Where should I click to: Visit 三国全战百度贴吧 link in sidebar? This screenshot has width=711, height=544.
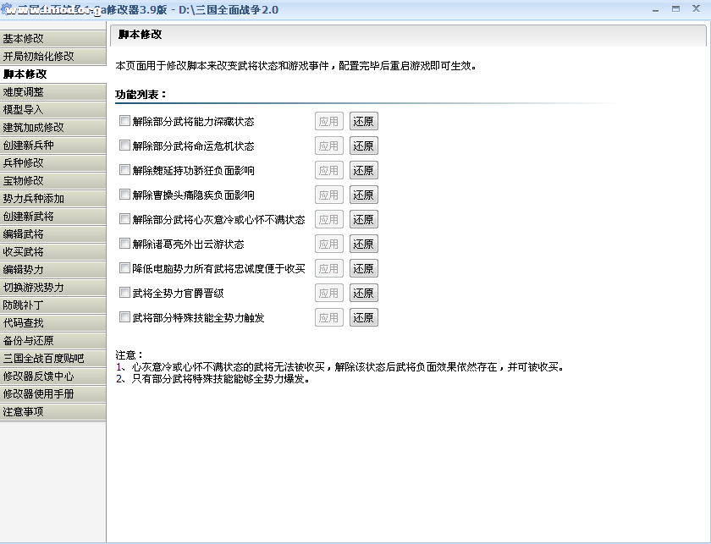pos(52,358)
